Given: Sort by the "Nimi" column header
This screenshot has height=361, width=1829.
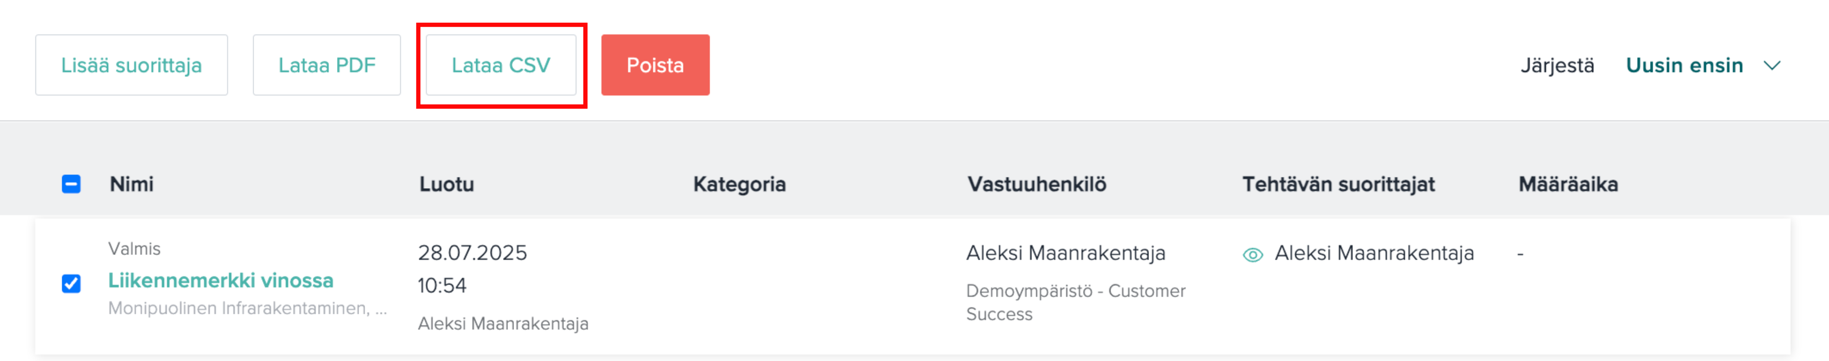Looking at the screenshot, I should coord(131,184).
